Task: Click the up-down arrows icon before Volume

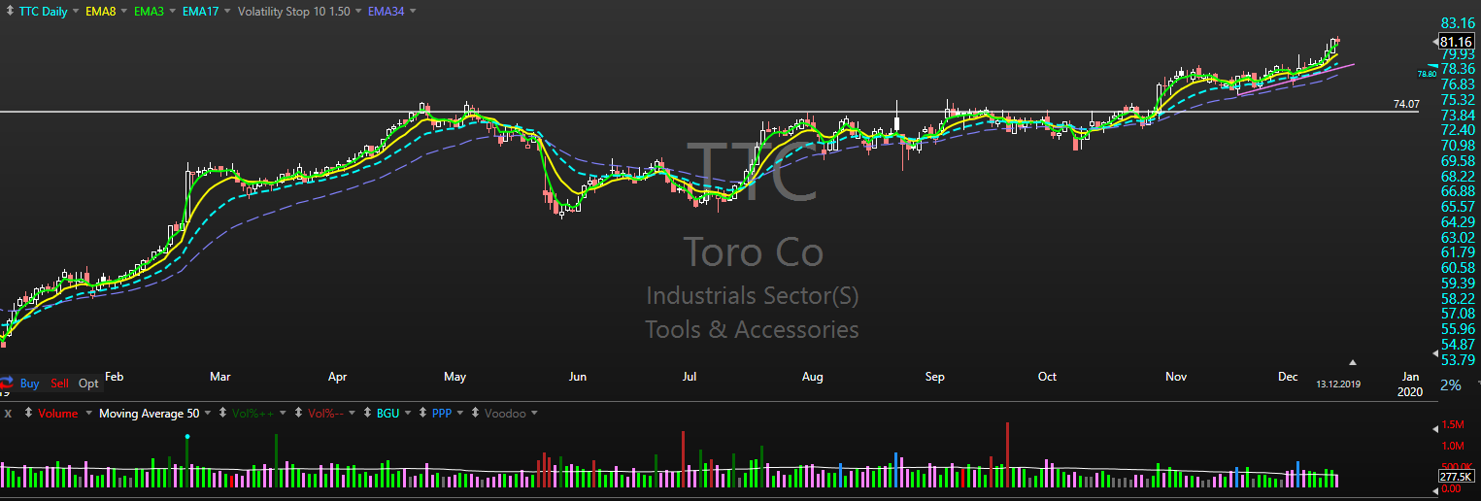Action: tap(28, 414)
